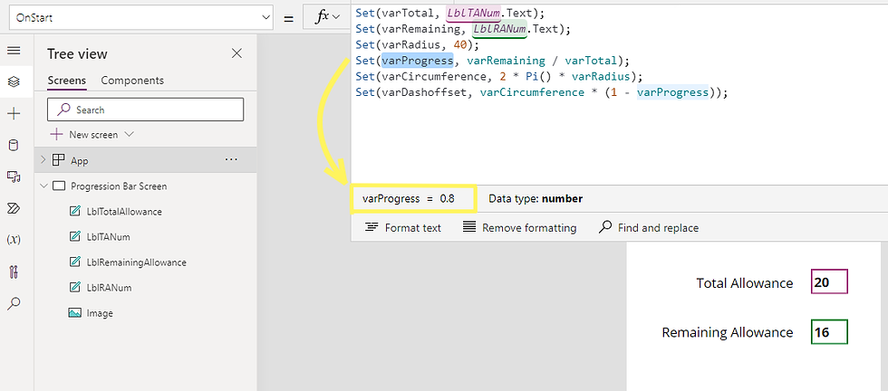
Task: Click the Progression Bar Screen icon
Action: pos(59,186)
